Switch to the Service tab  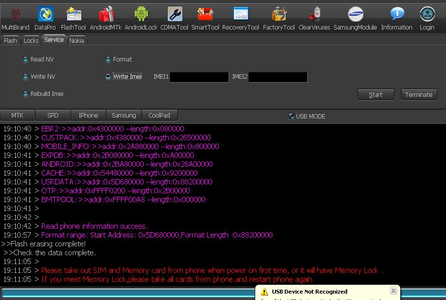(x=54, y=40)
